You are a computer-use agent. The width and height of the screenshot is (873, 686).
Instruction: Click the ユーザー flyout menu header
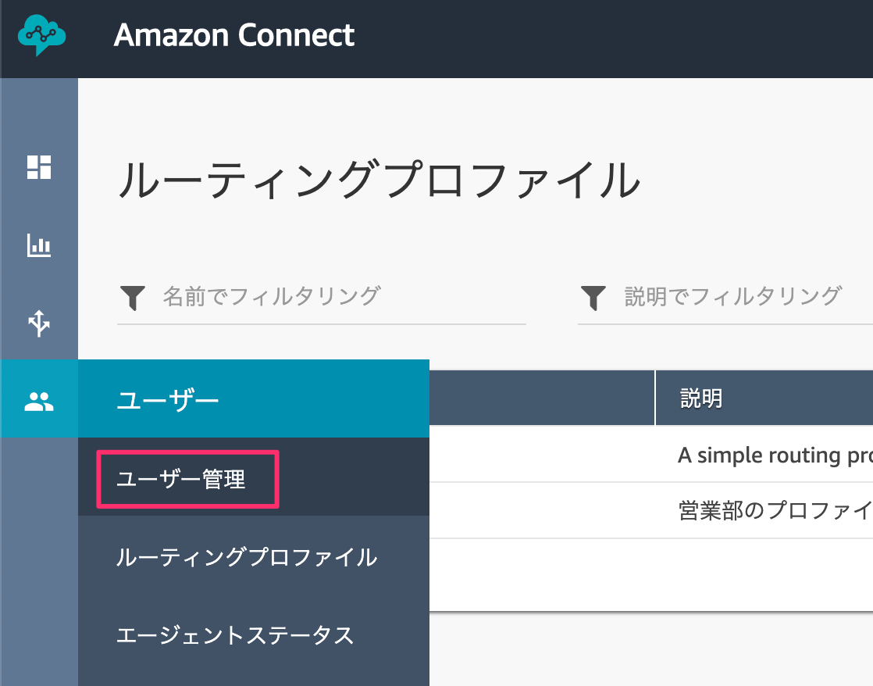tap(253, 399)
